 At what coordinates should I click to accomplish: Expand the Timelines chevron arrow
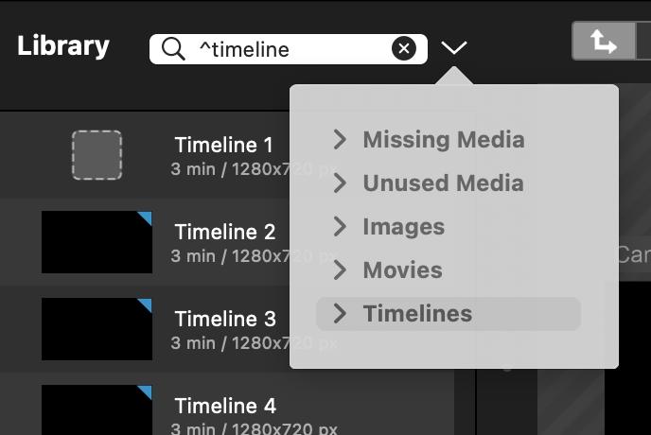click(341, 314)
